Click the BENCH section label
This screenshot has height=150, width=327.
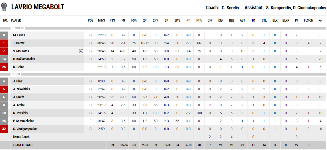tap(16, 74)
